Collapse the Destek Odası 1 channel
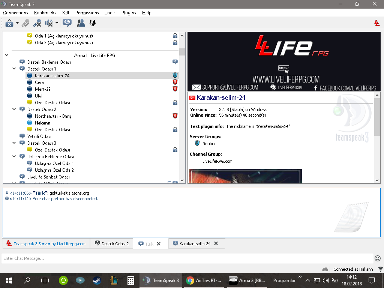 click(14, 69)
